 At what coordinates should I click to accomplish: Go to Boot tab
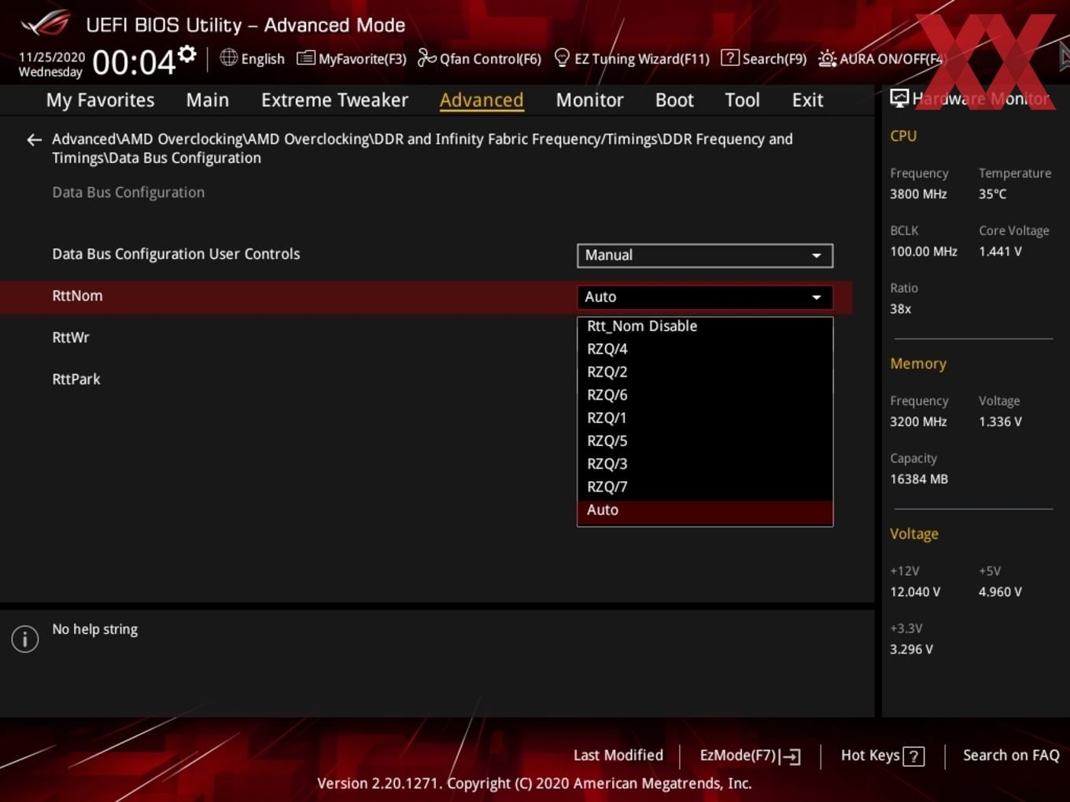pyautogui.click(x=674, y=100)
